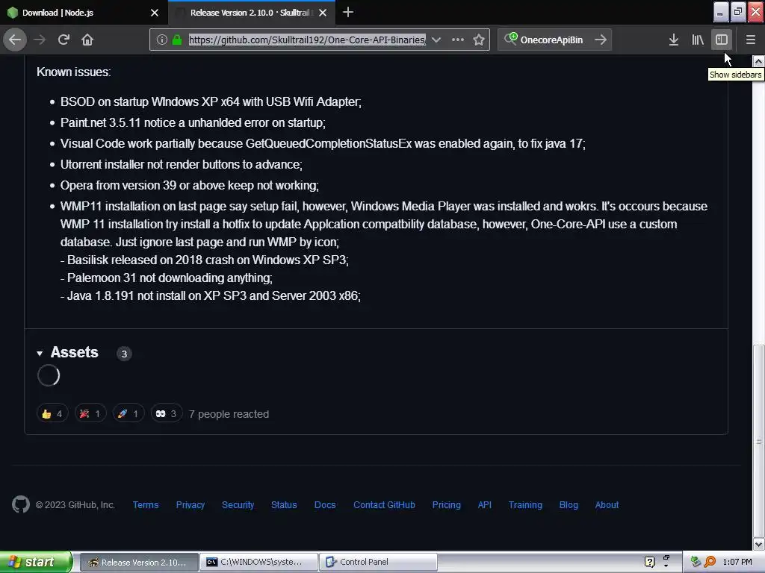The image size is (765, 573).
Task: Click the scrollbar down arrow
Action: 758,544
